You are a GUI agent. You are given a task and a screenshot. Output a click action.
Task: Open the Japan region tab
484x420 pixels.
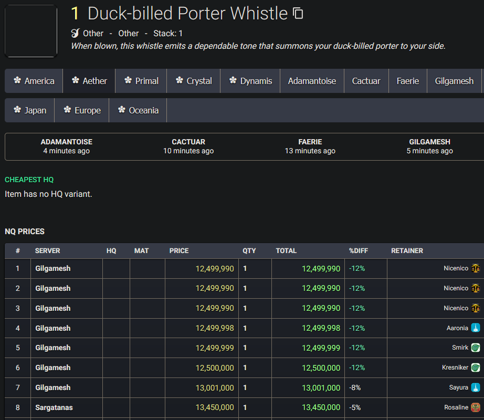29,110
